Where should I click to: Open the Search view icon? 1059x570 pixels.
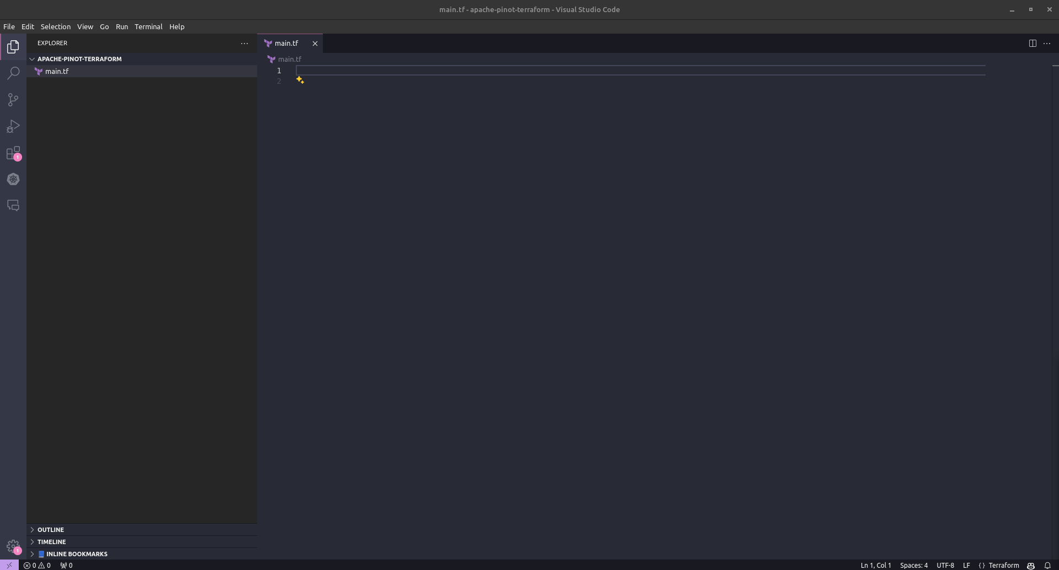13,73
